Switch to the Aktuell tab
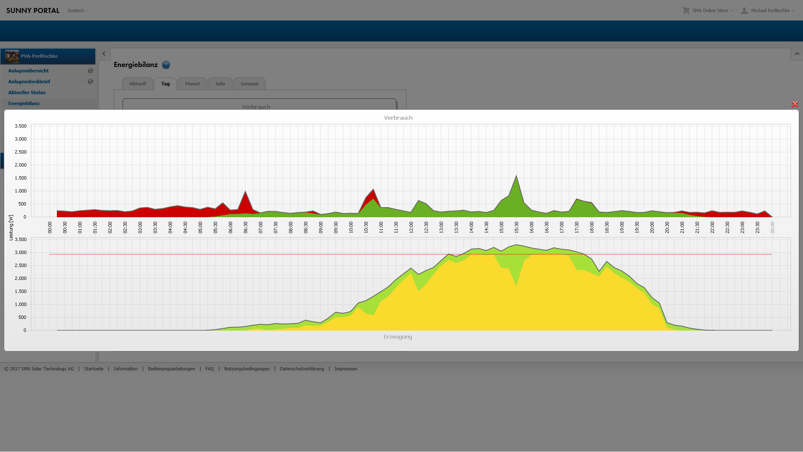 [138, 84]
